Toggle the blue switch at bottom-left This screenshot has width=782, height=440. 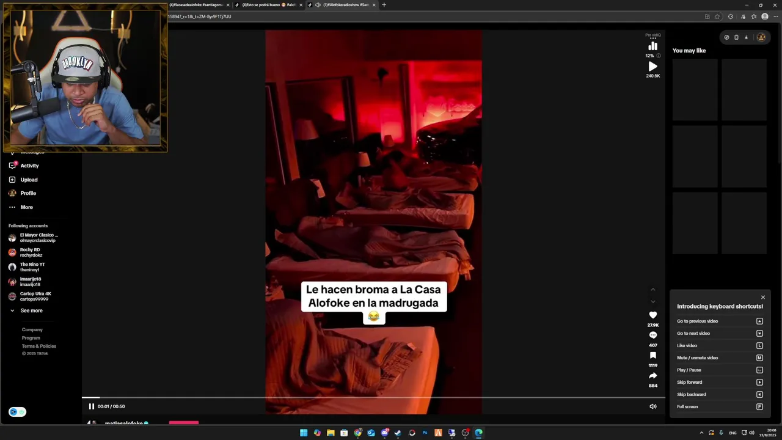17,412
